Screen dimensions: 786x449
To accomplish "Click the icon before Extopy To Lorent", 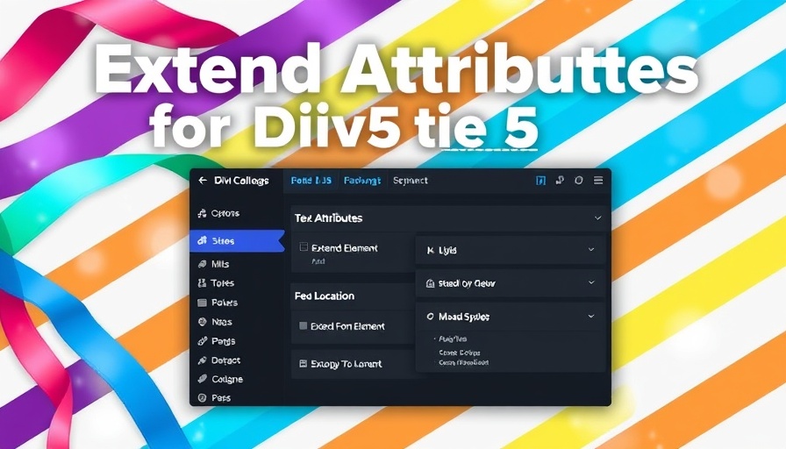I will pos(303,364).
